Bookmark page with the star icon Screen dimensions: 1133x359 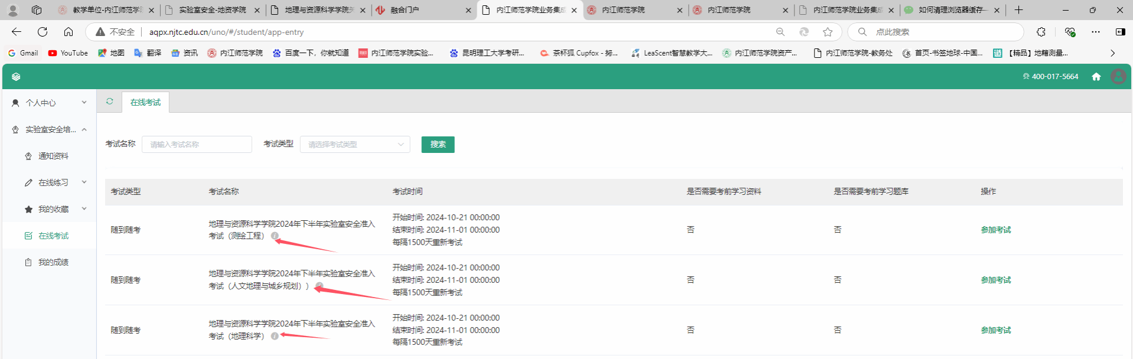point(828,32)
